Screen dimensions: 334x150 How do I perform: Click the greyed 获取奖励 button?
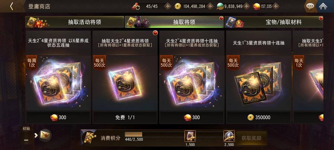click(251, 138)
